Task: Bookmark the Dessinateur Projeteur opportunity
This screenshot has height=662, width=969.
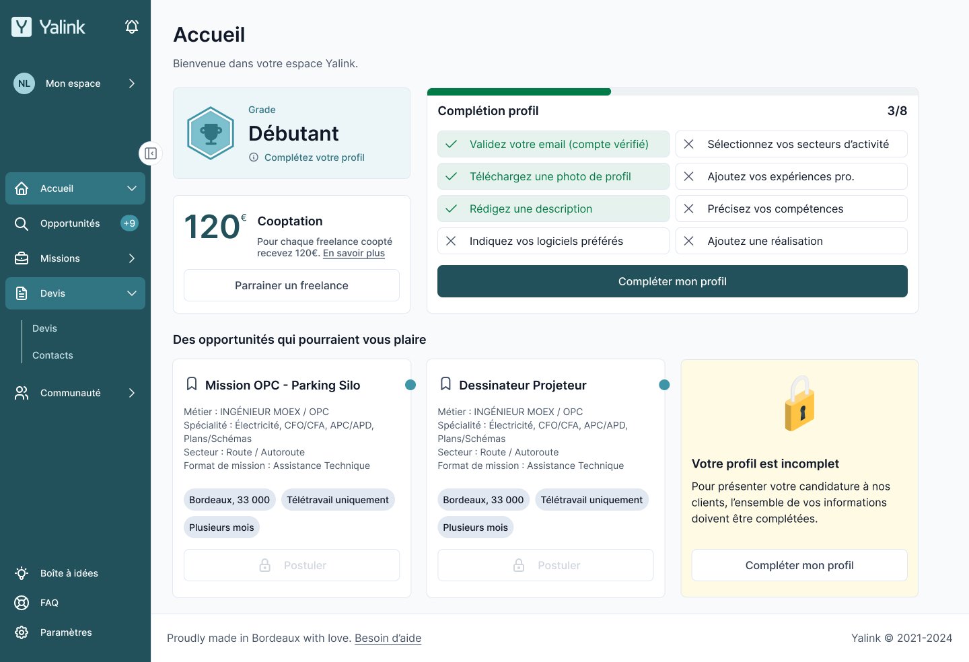Action: (x=445, y=384)
